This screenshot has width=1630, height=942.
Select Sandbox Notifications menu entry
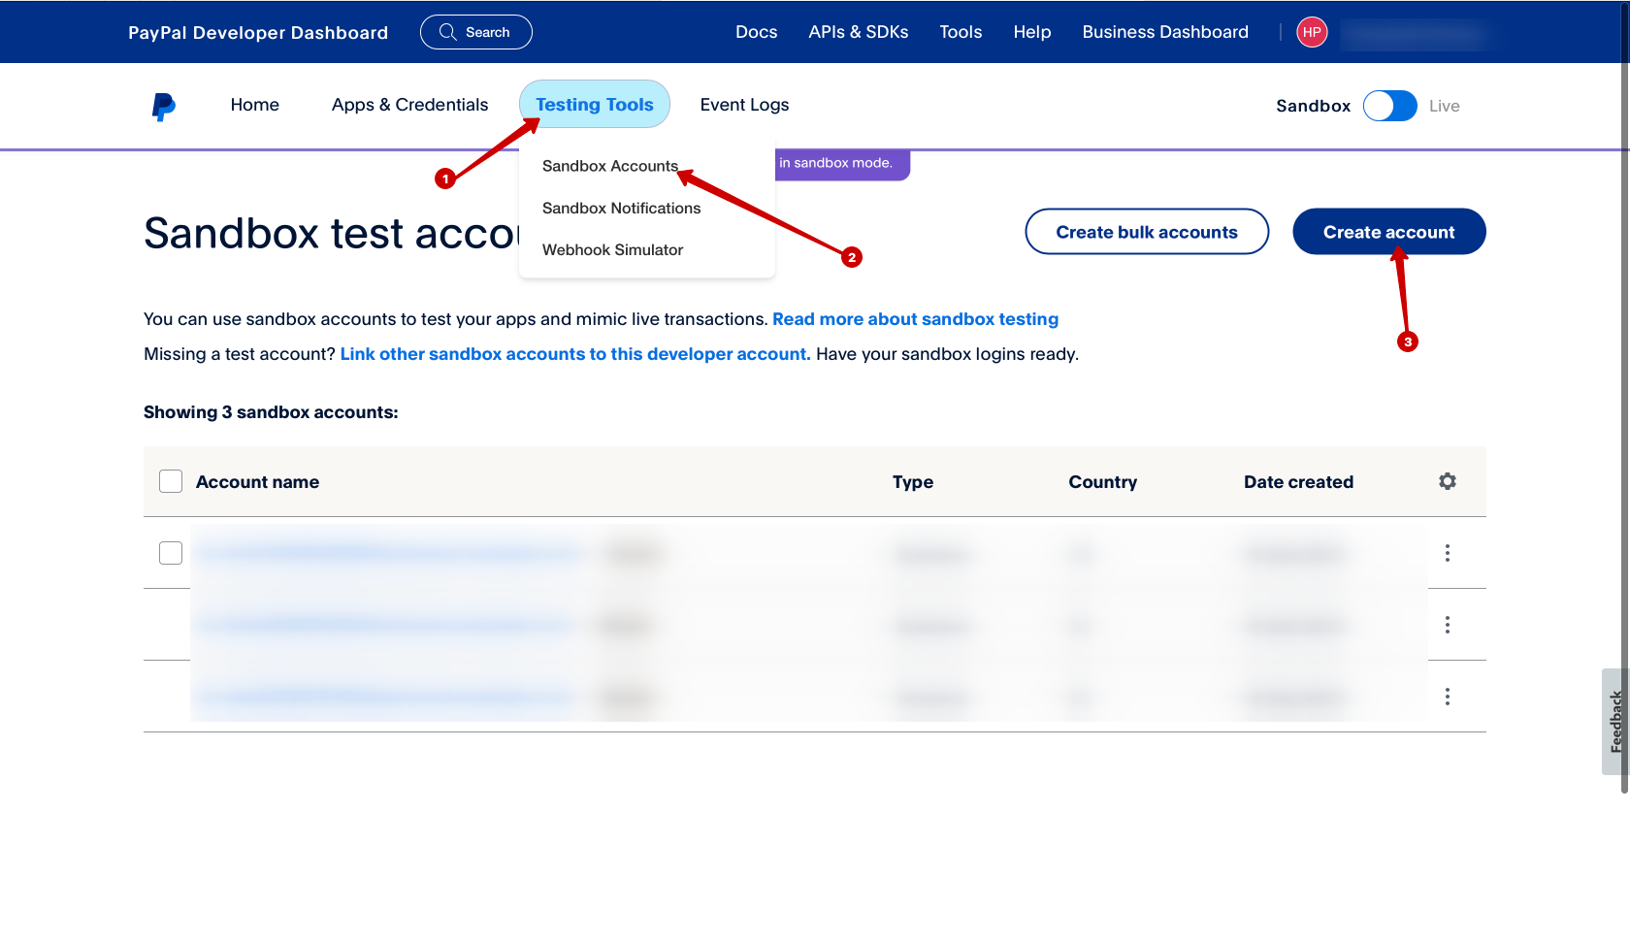point(621,208)
